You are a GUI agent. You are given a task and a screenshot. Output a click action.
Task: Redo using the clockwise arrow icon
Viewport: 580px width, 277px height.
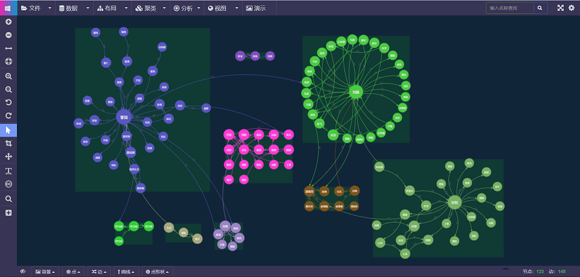click(x=8, y=116)
